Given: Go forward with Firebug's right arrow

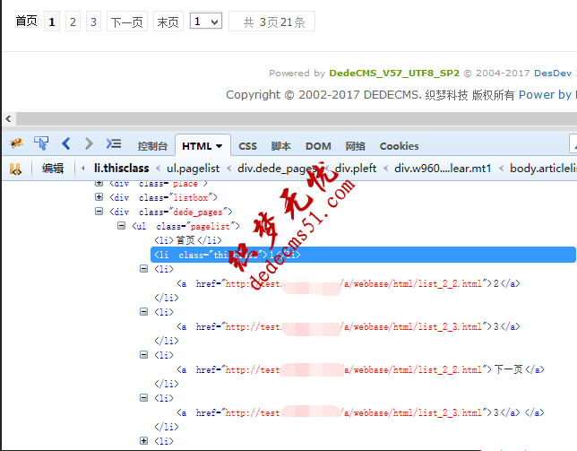Looking at the screenshot, I should 89,143.
